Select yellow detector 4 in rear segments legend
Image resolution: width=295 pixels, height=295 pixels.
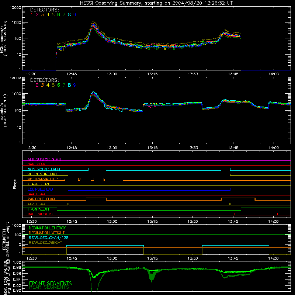tap(48, 85)
